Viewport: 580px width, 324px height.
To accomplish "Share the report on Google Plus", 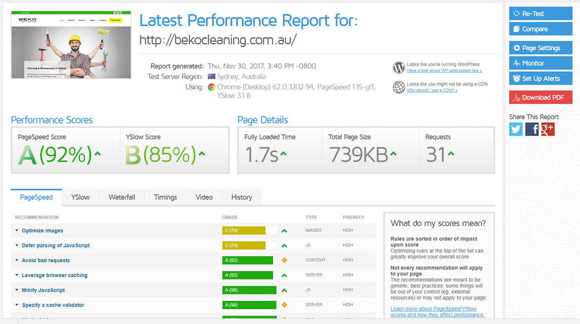I will (547, 129).
